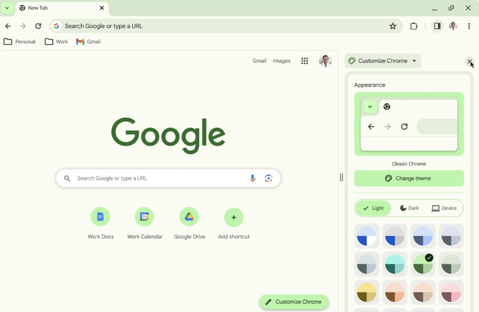
Task: Select Light mode
Action: pyautogui.click(x=373, y=208)
